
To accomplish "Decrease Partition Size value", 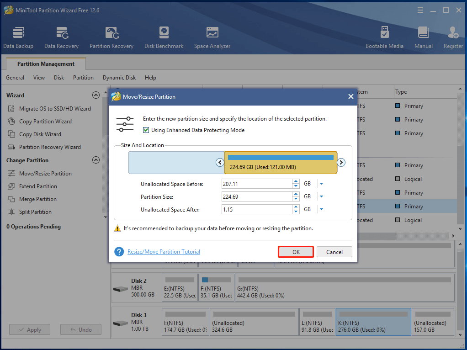I will coord(296,199).
